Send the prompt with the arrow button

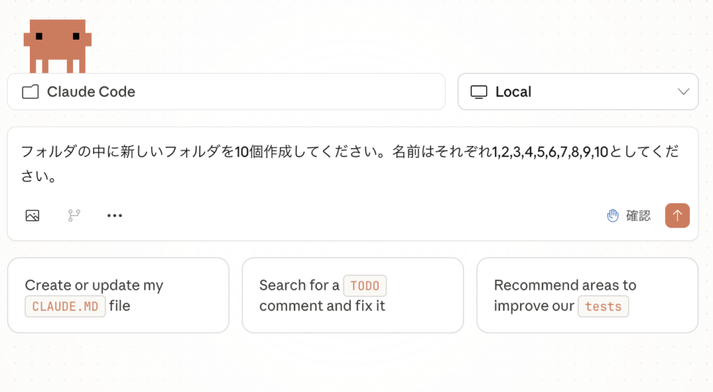677,216
